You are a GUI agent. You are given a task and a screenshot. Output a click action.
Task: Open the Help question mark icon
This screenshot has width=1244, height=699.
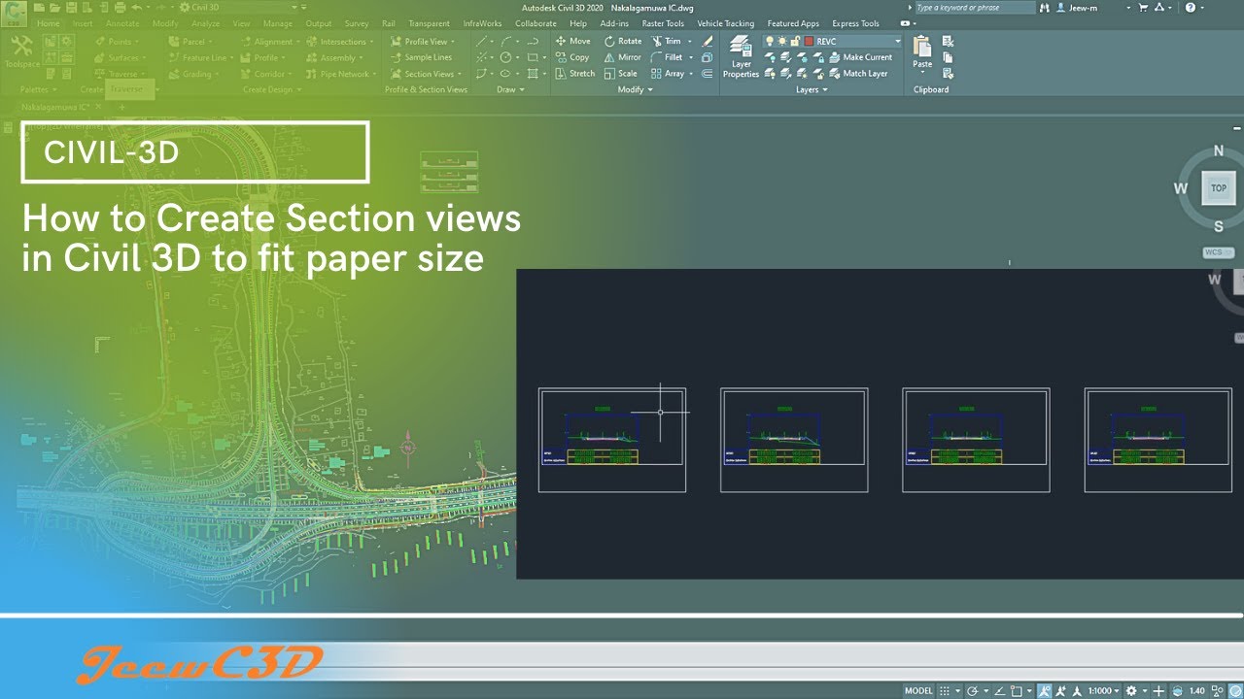pyautogui.click(x=1191, y=7)
